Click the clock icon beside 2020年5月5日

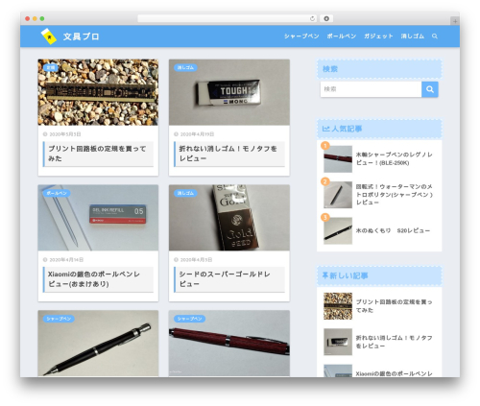(45, 134)
